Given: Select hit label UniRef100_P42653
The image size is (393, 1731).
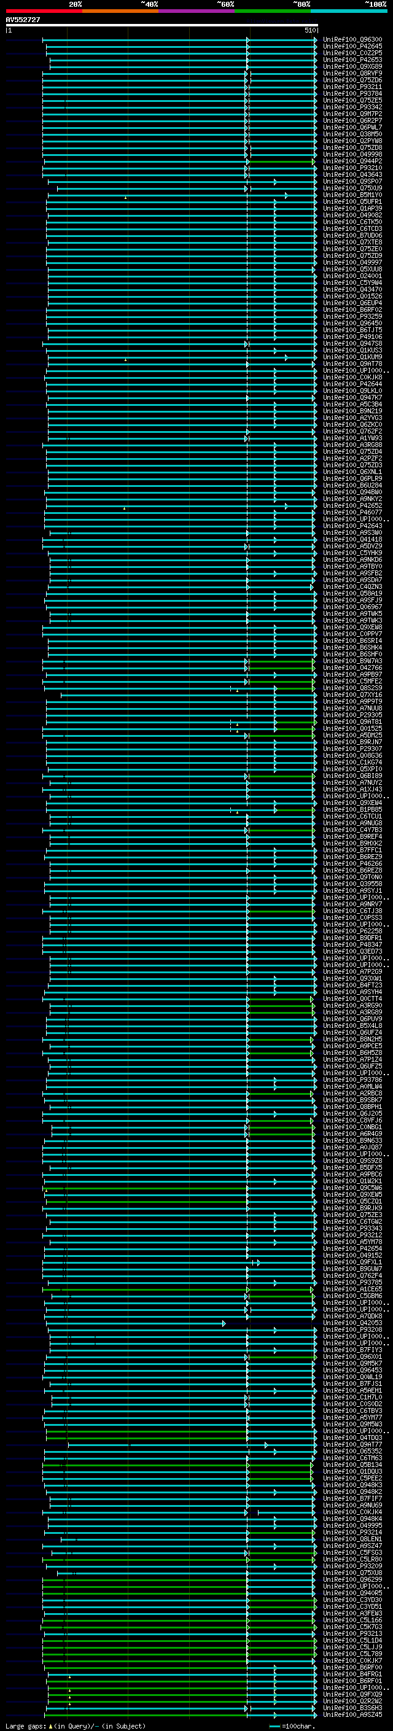Looking at the screenshot, I should point(352,60).
